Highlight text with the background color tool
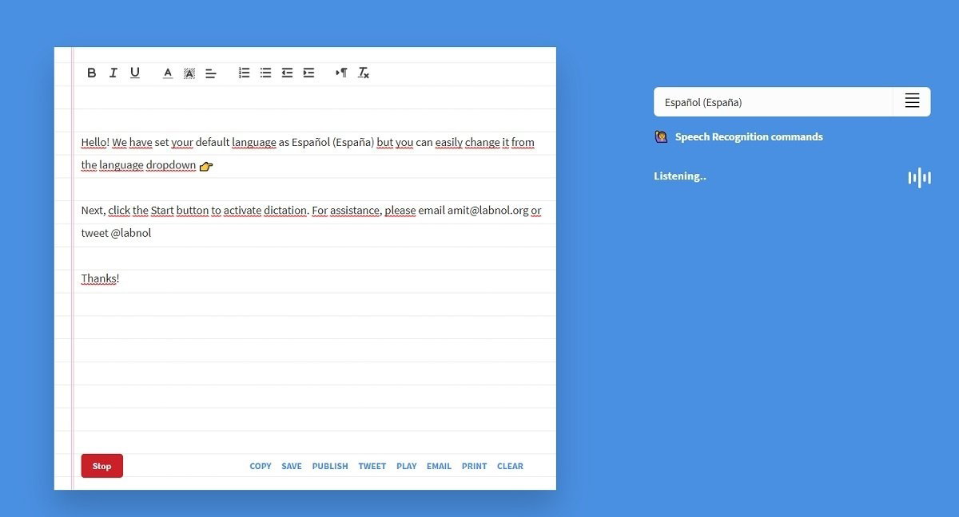This screenshot has width=959, height=517. pyautogui.click(x=189, y=73)
